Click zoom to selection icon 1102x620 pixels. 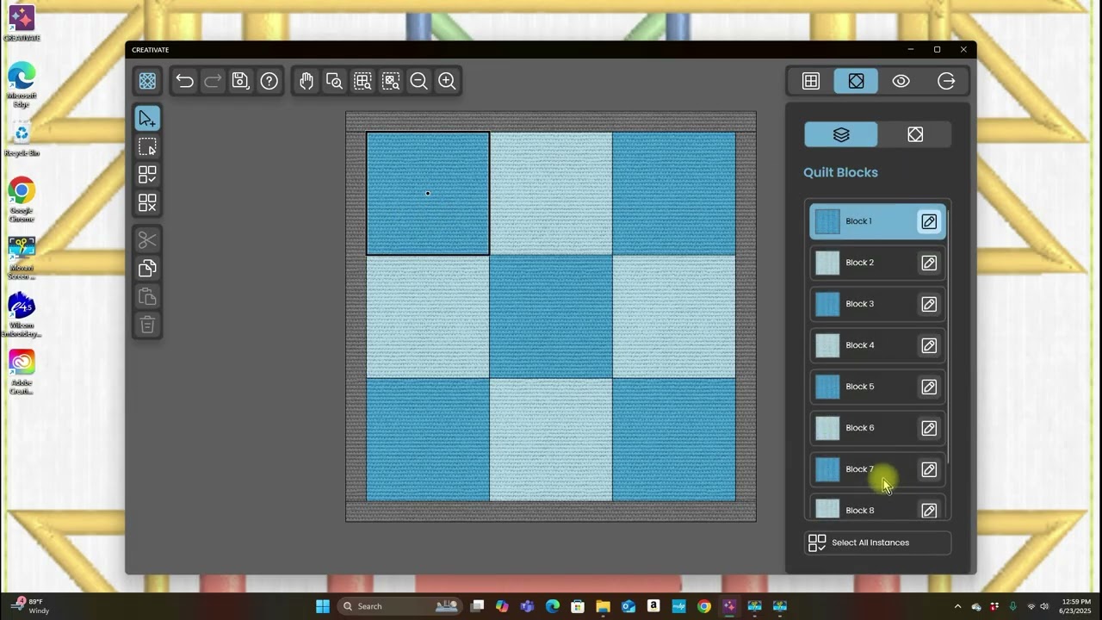[391, 81]
